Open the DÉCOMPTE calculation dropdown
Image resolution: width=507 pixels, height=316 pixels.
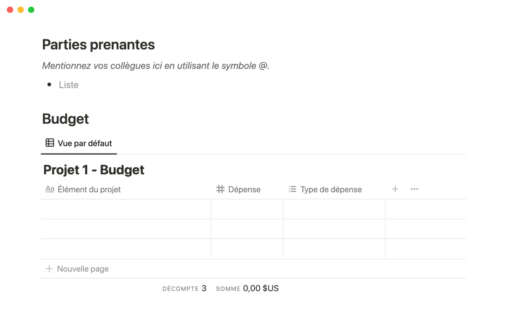pos(184,288)
